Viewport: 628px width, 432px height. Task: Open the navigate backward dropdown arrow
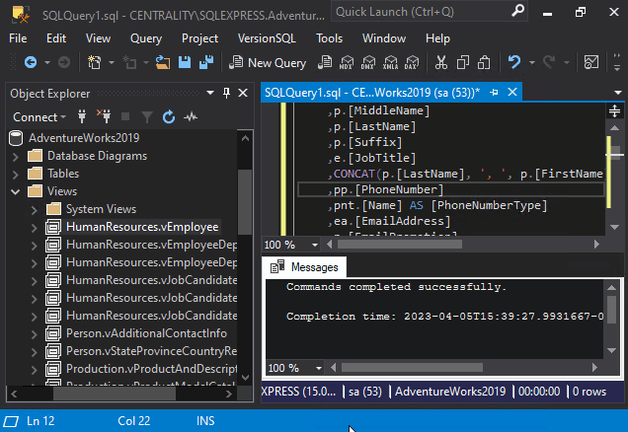point(47,63)
